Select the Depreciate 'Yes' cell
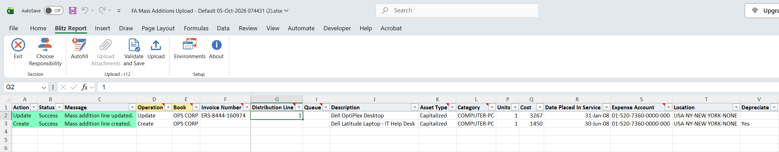Viewport: 779px width, 152px height. click(x=759, y=124)
